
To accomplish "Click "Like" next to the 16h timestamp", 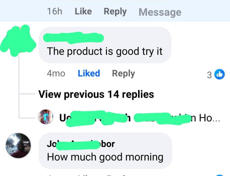I will coord(83,11).
